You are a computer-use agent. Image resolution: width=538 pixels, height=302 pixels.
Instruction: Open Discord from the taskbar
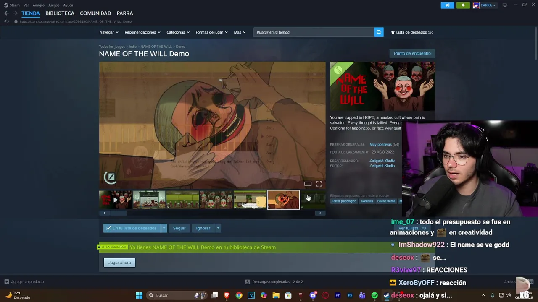point(313,295)
